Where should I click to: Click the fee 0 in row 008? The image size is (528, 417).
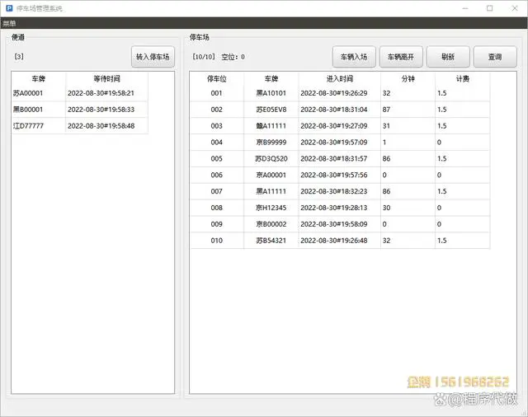(439, 208)
